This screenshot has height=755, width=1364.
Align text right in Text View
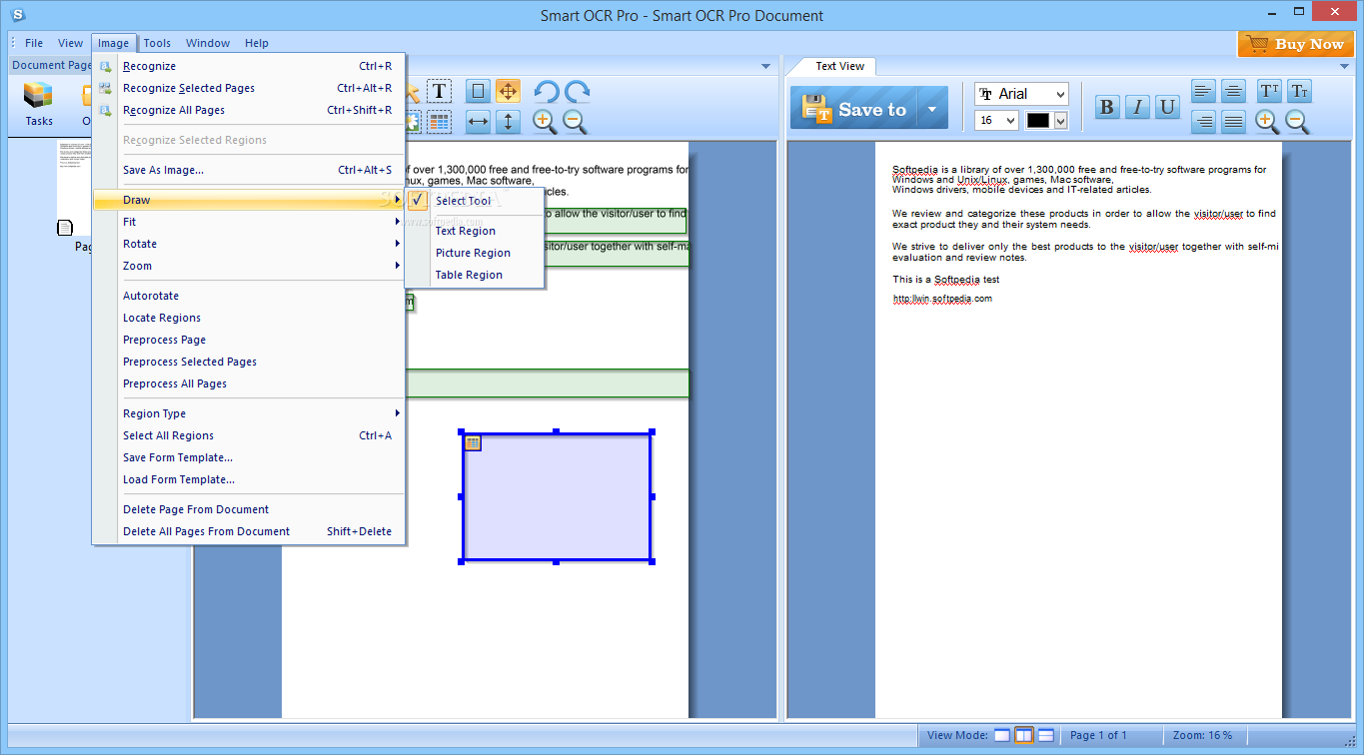click(1204, 122)
